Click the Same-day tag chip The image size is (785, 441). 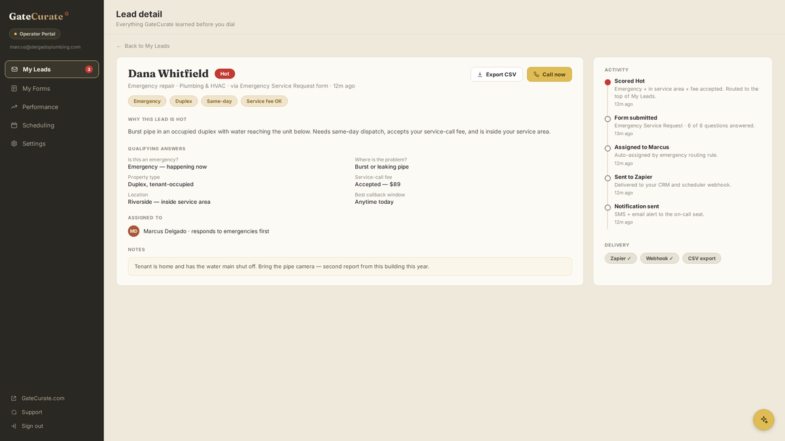click(219, 101)
